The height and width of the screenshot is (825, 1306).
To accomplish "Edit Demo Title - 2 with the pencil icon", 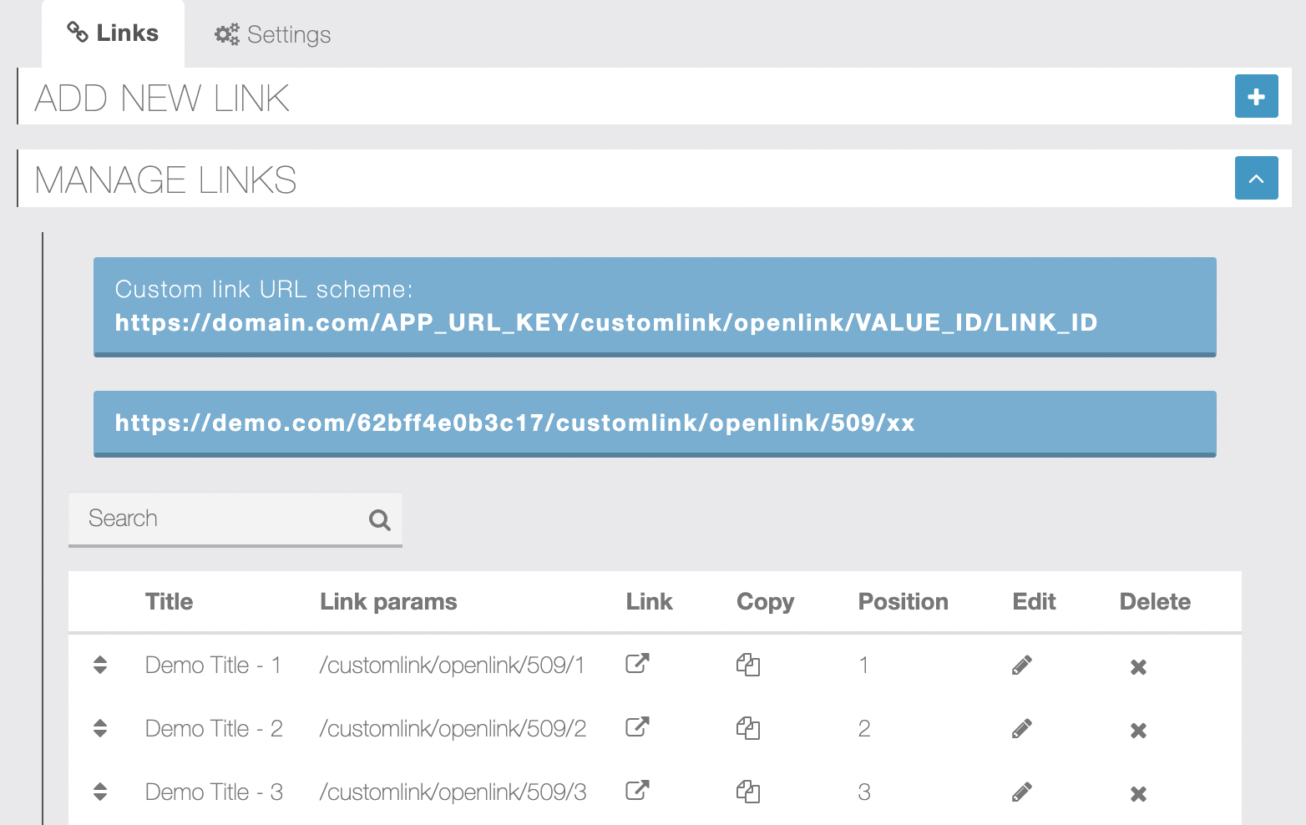I will 1021,727.
